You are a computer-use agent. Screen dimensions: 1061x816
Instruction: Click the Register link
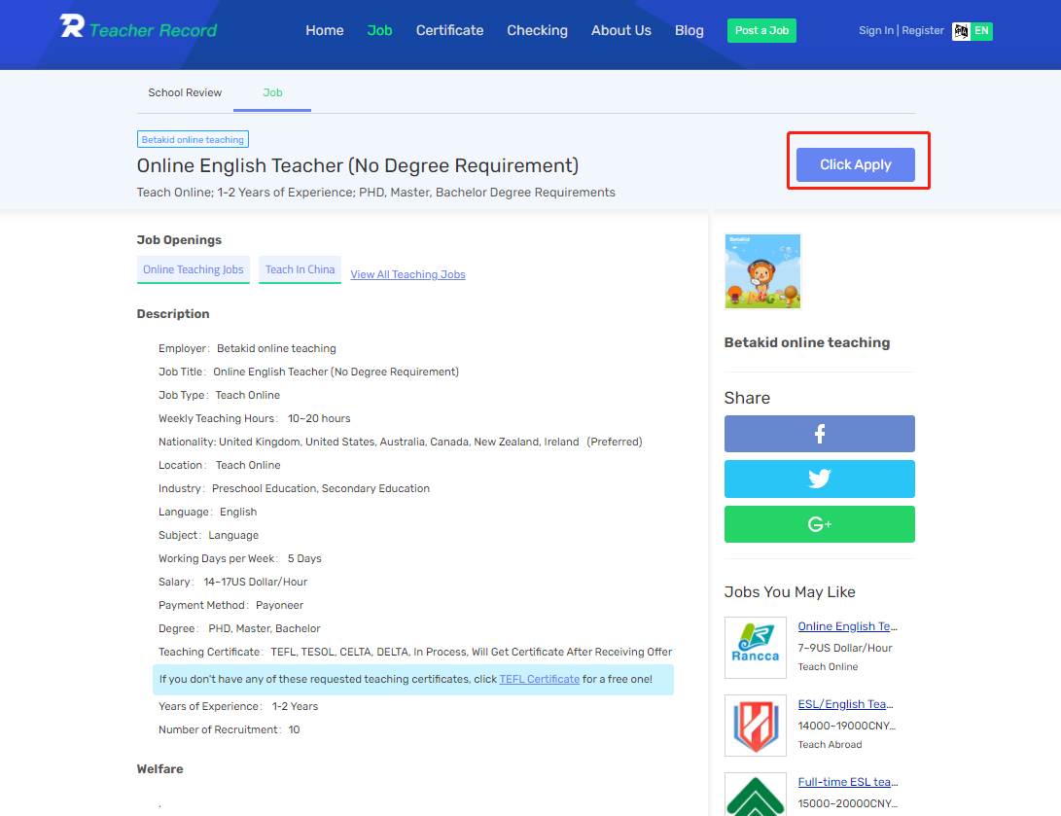tap(922, 30)
